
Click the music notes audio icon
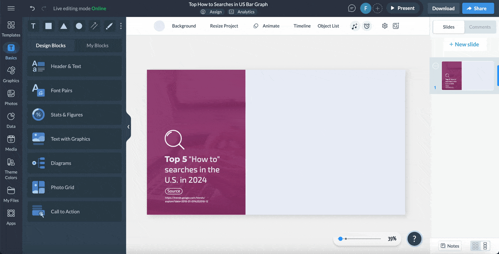pyautogui.click(x=354, y=26)
